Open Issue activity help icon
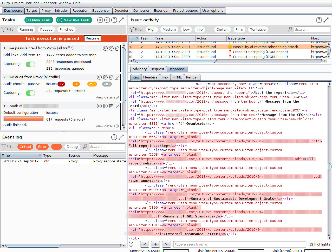 click(x=319, y=20)
